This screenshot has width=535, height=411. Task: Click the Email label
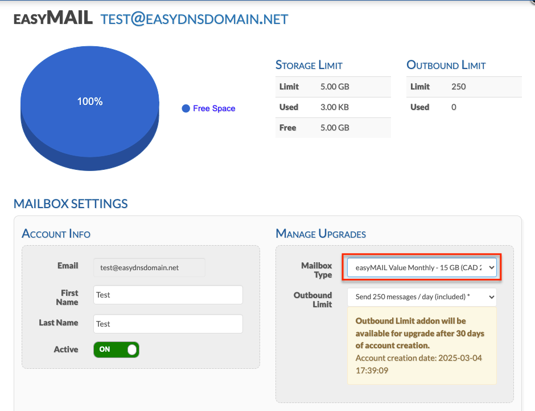point(68,266)
